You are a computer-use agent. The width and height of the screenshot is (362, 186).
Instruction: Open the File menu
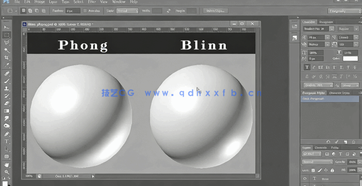[x=17, y=2]
